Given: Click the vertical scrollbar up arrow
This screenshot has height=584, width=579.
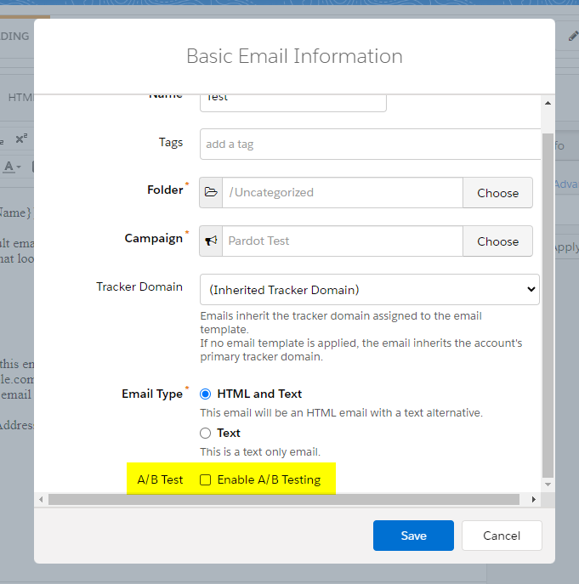Looking at the screenshot, I should coord(547,103).
